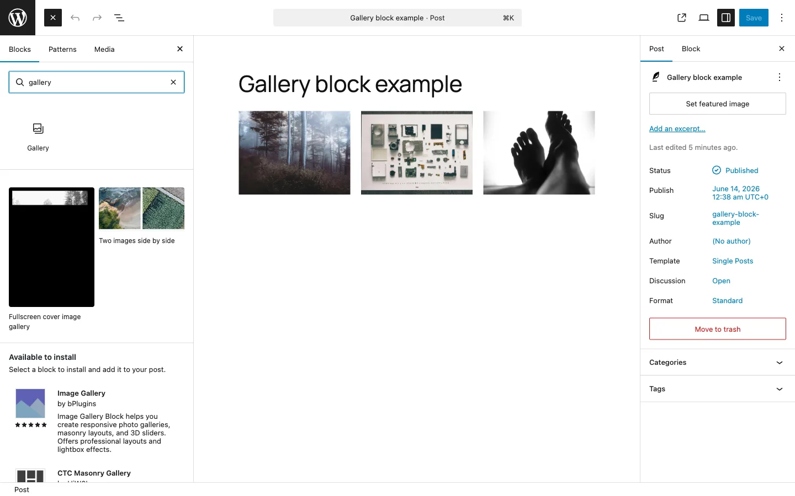Undo the last change
Screen dimensions: 795x496
click(x=75, y=18)
